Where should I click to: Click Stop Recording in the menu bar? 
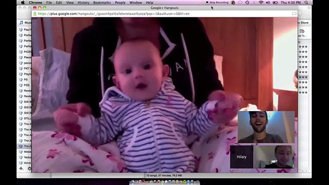pos(217,3)
